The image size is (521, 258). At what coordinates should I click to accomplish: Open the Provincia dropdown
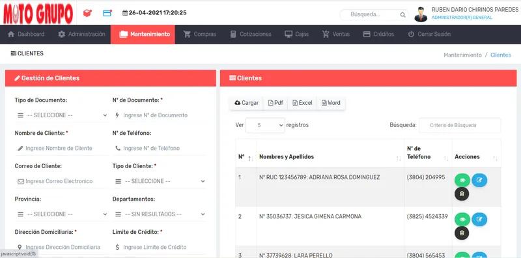coord(62,214)
